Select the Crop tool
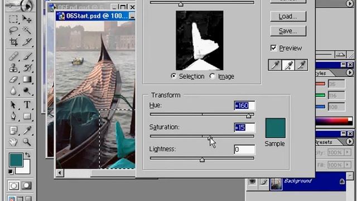 click(13, 42)
